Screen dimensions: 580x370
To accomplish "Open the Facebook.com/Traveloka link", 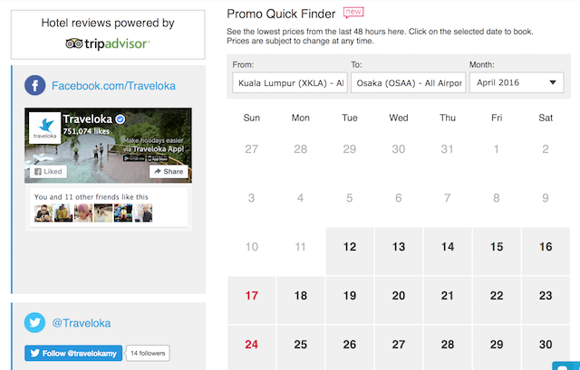I will [113, 86].
